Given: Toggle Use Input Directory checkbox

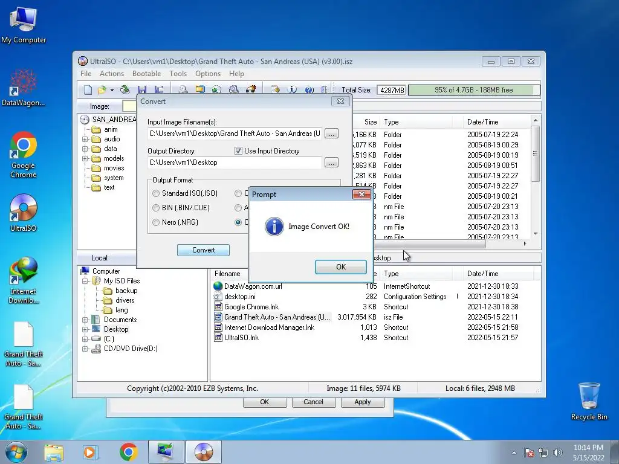Looking at the screenshot, I should tap(238, 150).
